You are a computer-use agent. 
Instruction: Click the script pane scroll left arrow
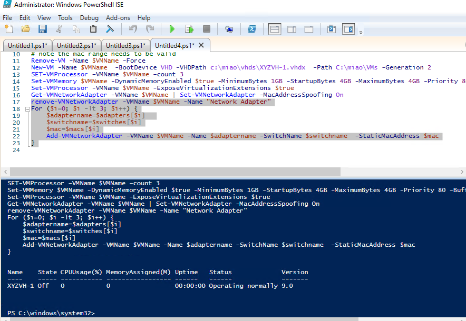click(5, 172)
